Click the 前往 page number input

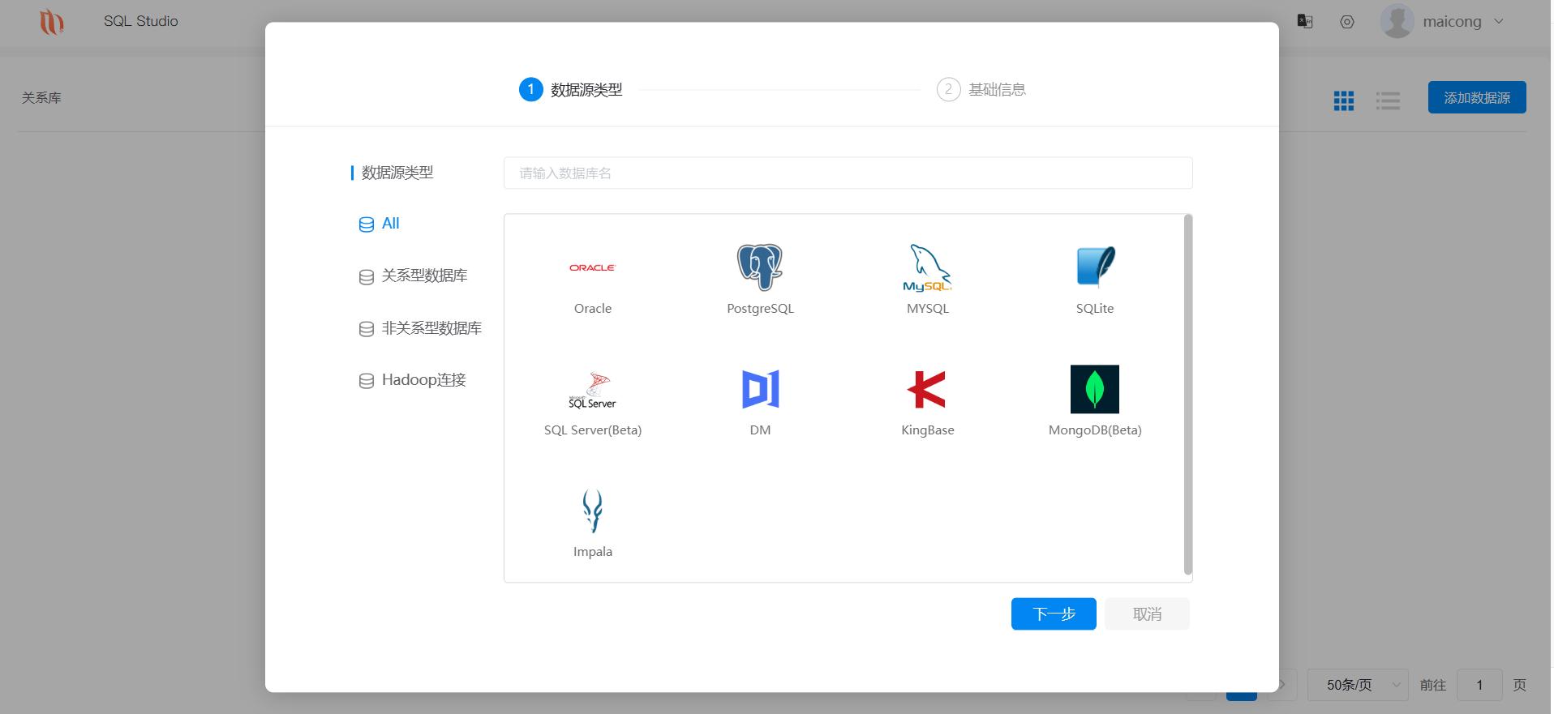point(1479,685)
